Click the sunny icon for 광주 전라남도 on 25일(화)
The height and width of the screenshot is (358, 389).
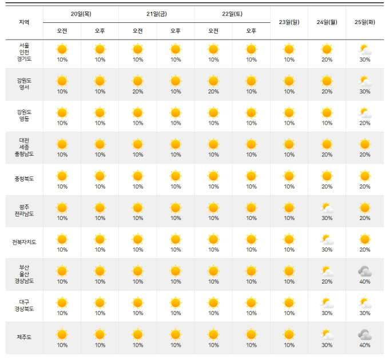(365, 208)
